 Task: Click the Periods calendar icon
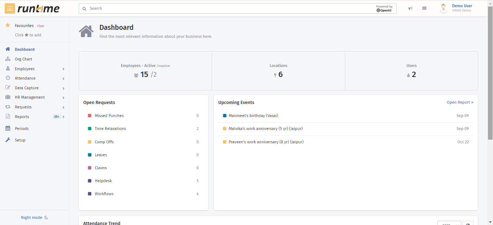click(8, 129)
